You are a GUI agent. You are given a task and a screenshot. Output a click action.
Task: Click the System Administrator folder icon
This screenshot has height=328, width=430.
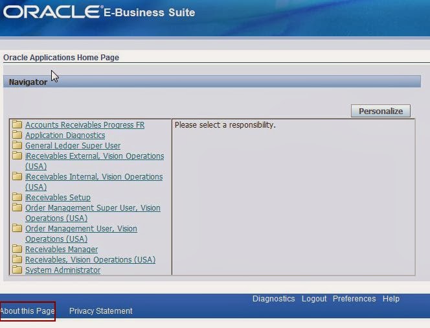(x=17, y=270)
